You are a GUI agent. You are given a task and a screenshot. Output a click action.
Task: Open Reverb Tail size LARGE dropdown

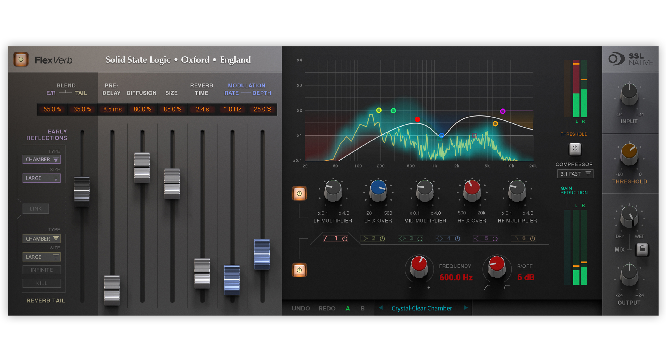[x=42, y=257]
